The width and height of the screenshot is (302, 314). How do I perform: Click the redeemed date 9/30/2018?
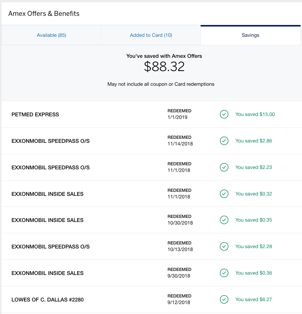point(179,276)
